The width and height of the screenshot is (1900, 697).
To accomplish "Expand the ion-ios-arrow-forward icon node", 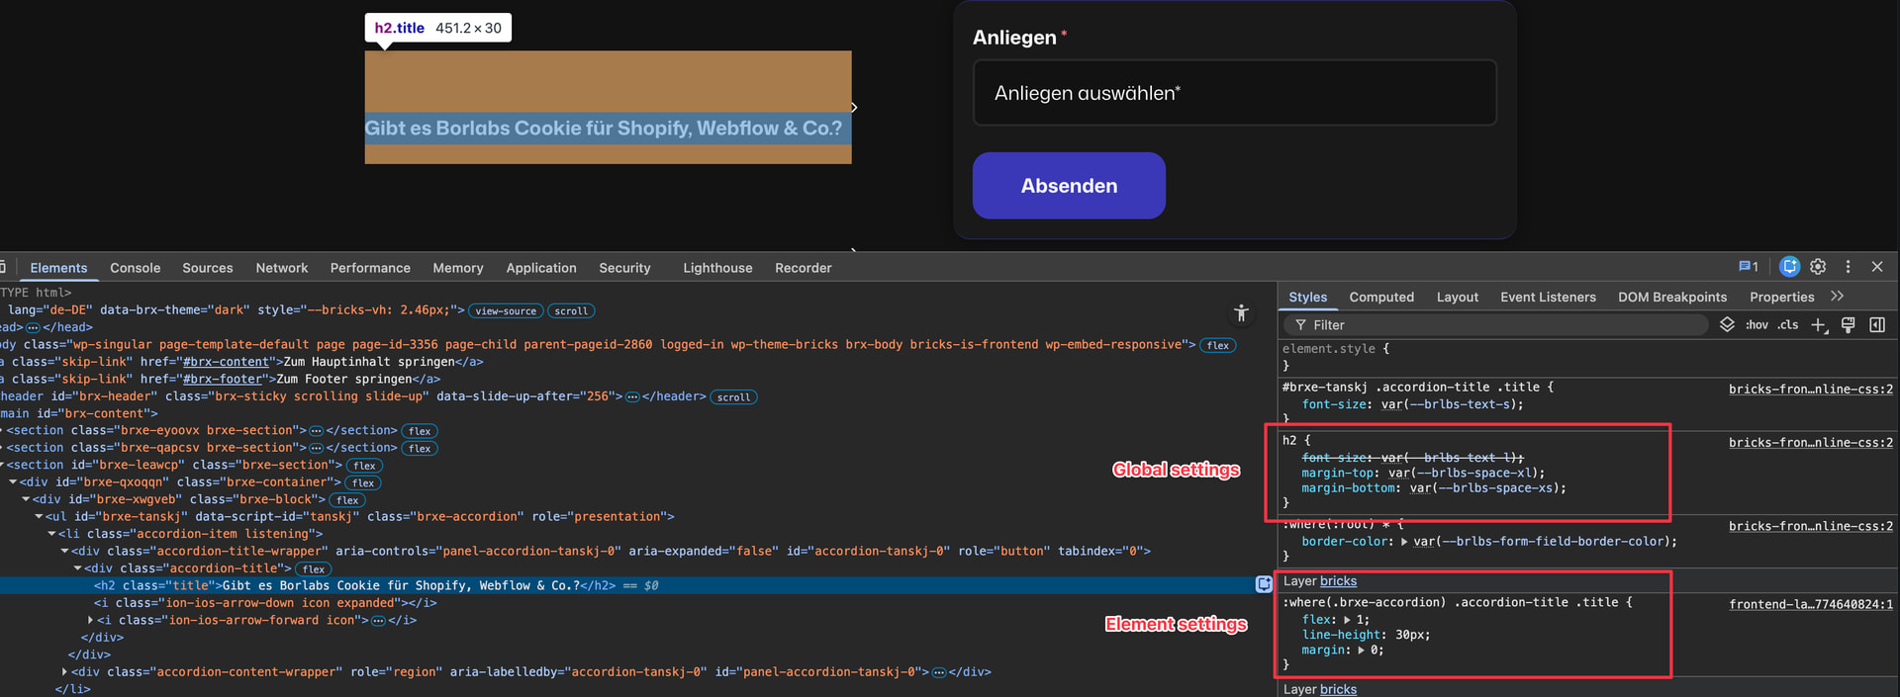I will (91, 621).
